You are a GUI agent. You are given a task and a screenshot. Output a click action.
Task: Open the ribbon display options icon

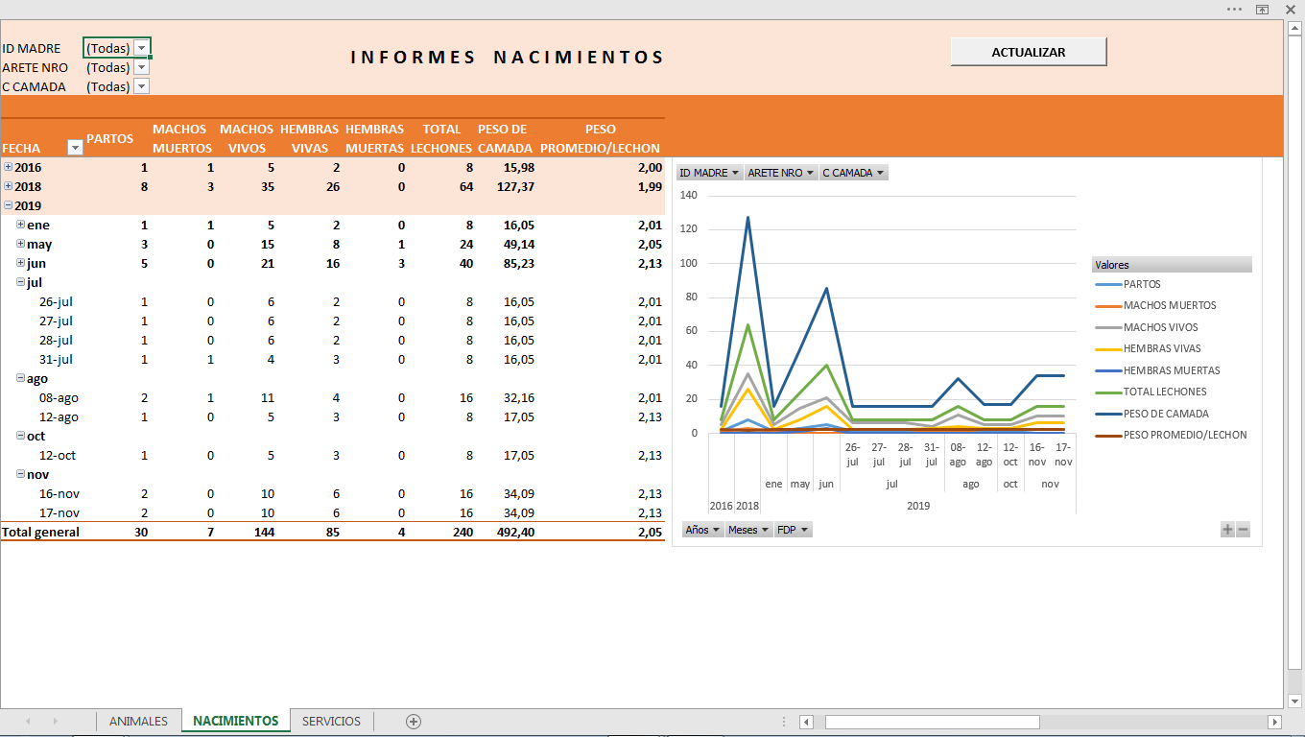[x=1262, y=10]
